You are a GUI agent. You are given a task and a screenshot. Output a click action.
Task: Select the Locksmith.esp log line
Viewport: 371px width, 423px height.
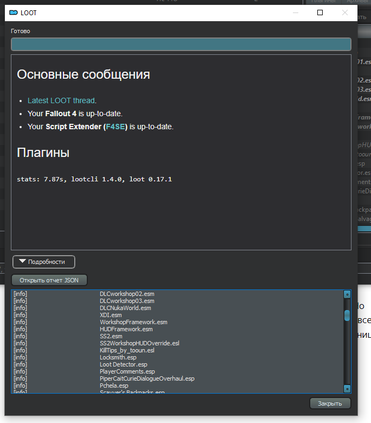[x=177, y=357]
